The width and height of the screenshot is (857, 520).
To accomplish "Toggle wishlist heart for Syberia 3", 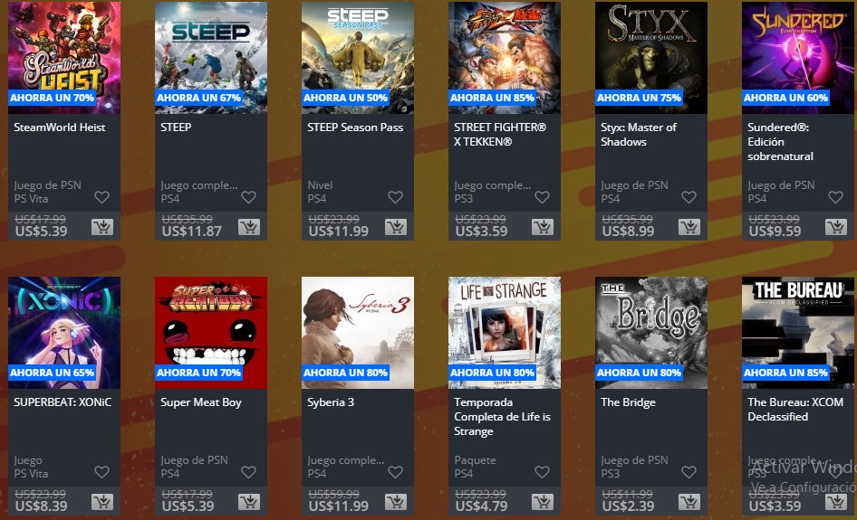I will (x=396, y=472).
